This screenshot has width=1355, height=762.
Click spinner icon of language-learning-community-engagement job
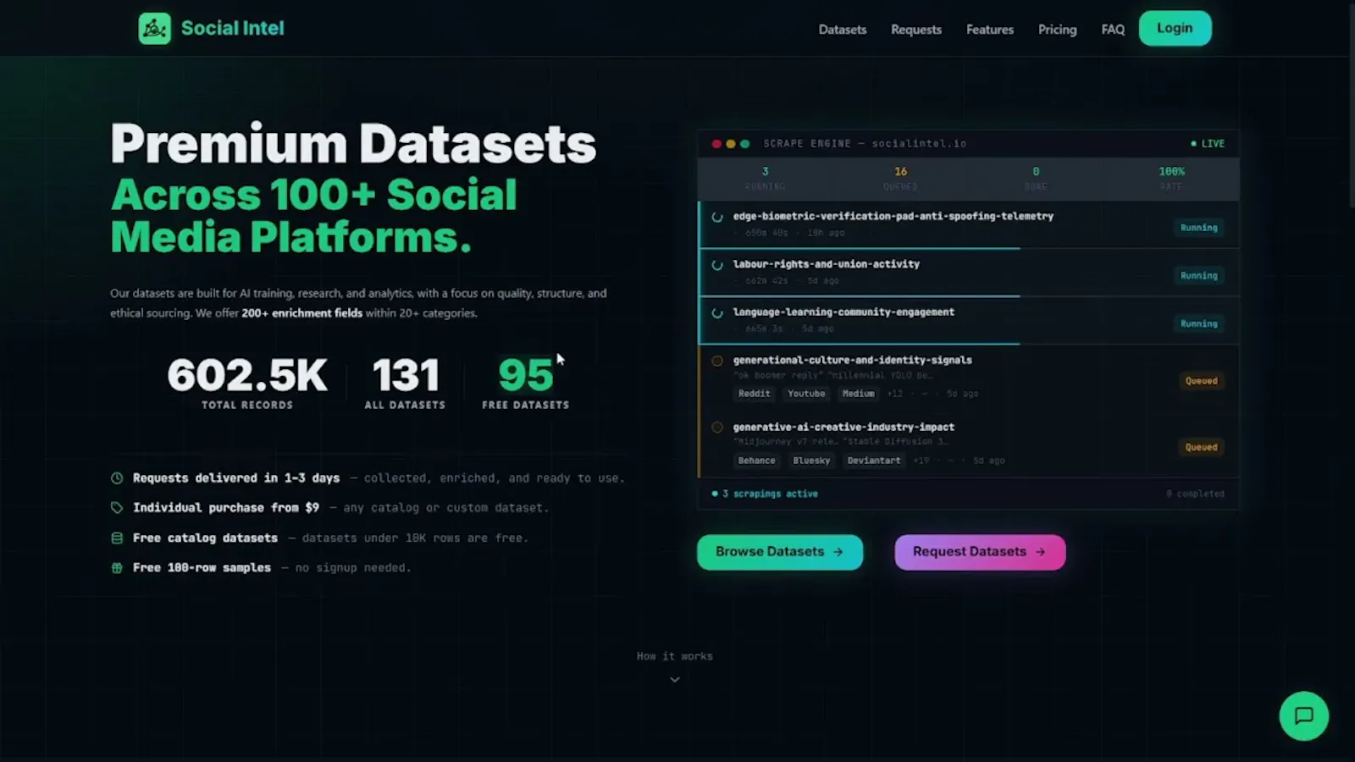point(717,312)
